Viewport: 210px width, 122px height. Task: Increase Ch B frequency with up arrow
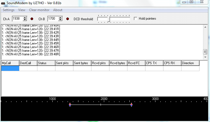(60, 17)
